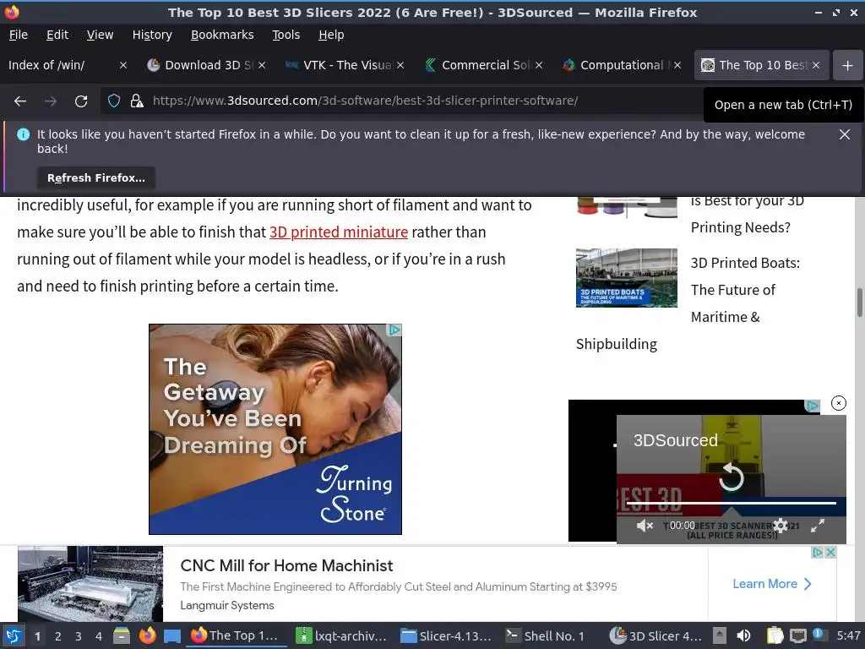865x649 pixels.
Task: Unmute the floating video player
Action: (x=644, y=526)
